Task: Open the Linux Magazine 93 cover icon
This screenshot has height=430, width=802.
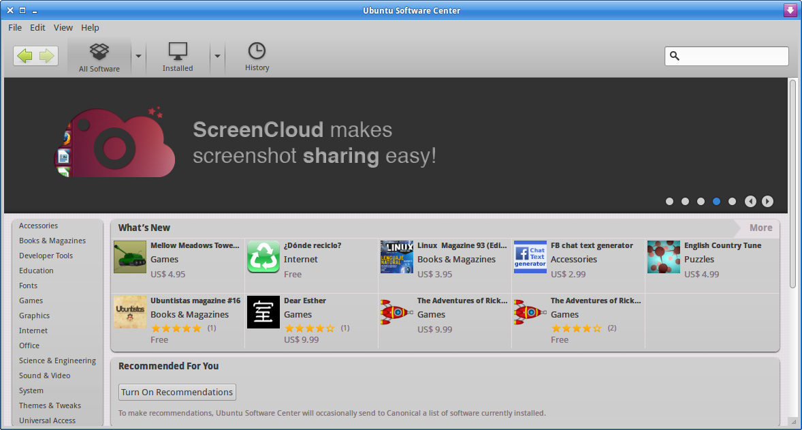Action: pos(397,257)
